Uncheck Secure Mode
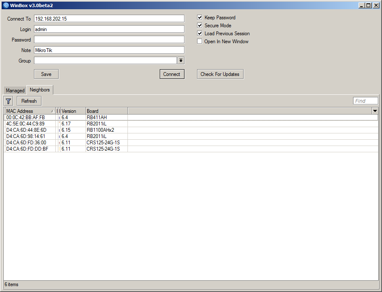 coord(200,25)
